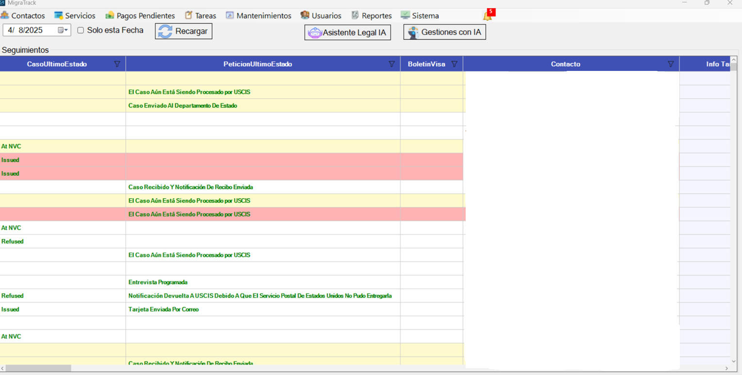
Task: Select the Entrevista Programada row
Action: point(158,282)
